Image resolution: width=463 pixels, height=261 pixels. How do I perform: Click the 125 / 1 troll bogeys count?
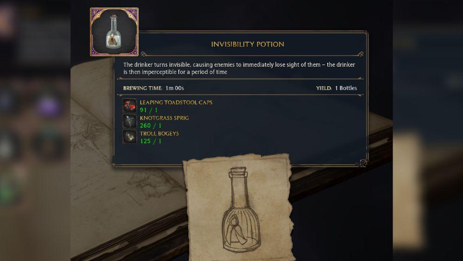[150, 141]
